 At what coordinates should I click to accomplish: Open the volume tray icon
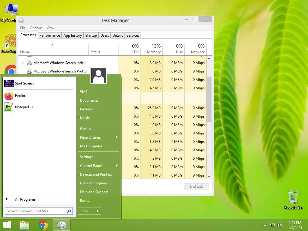click(279, 225)
